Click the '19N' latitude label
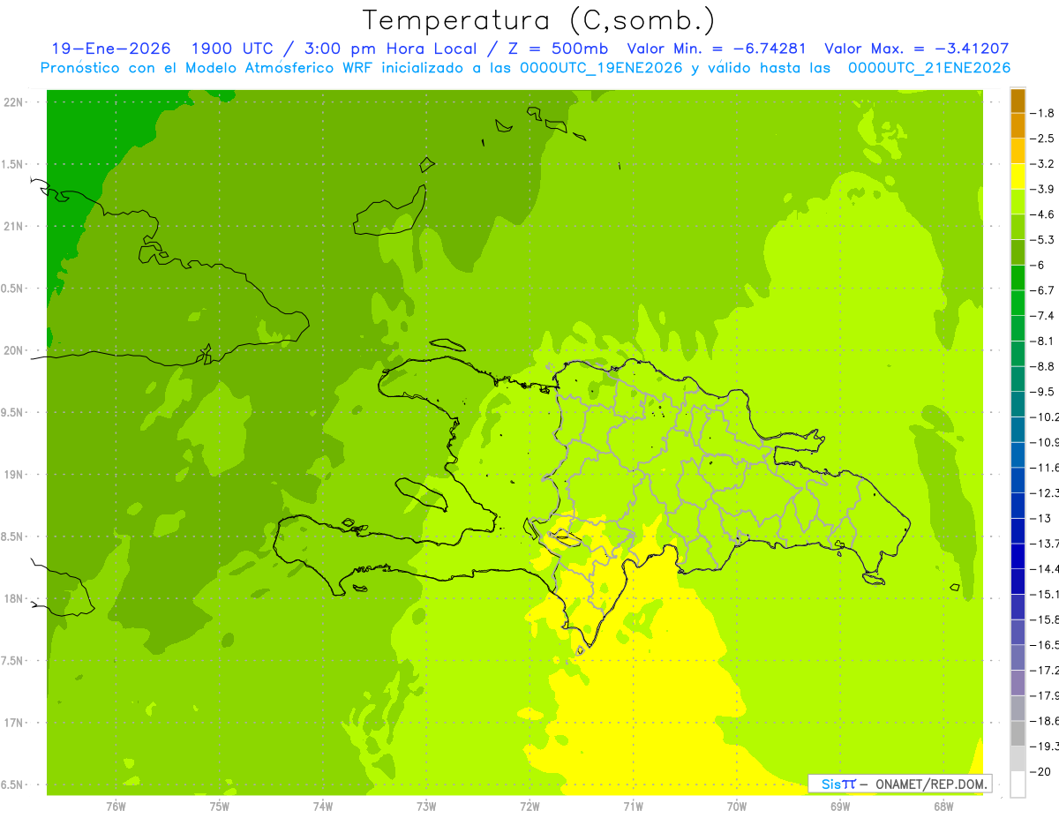1059x818 pixels. click(x=12, y=475)
